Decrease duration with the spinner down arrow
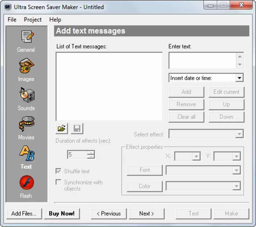The image size is (256, 227). pyautogui.click(x=91, y=157)
